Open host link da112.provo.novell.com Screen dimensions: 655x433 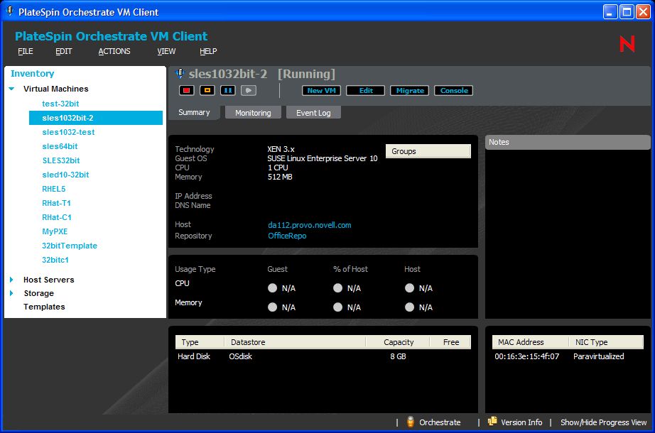point(310,225)
